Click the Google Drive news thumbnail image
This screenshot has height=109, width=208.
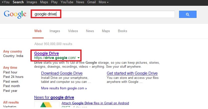(x=47, y=105)
